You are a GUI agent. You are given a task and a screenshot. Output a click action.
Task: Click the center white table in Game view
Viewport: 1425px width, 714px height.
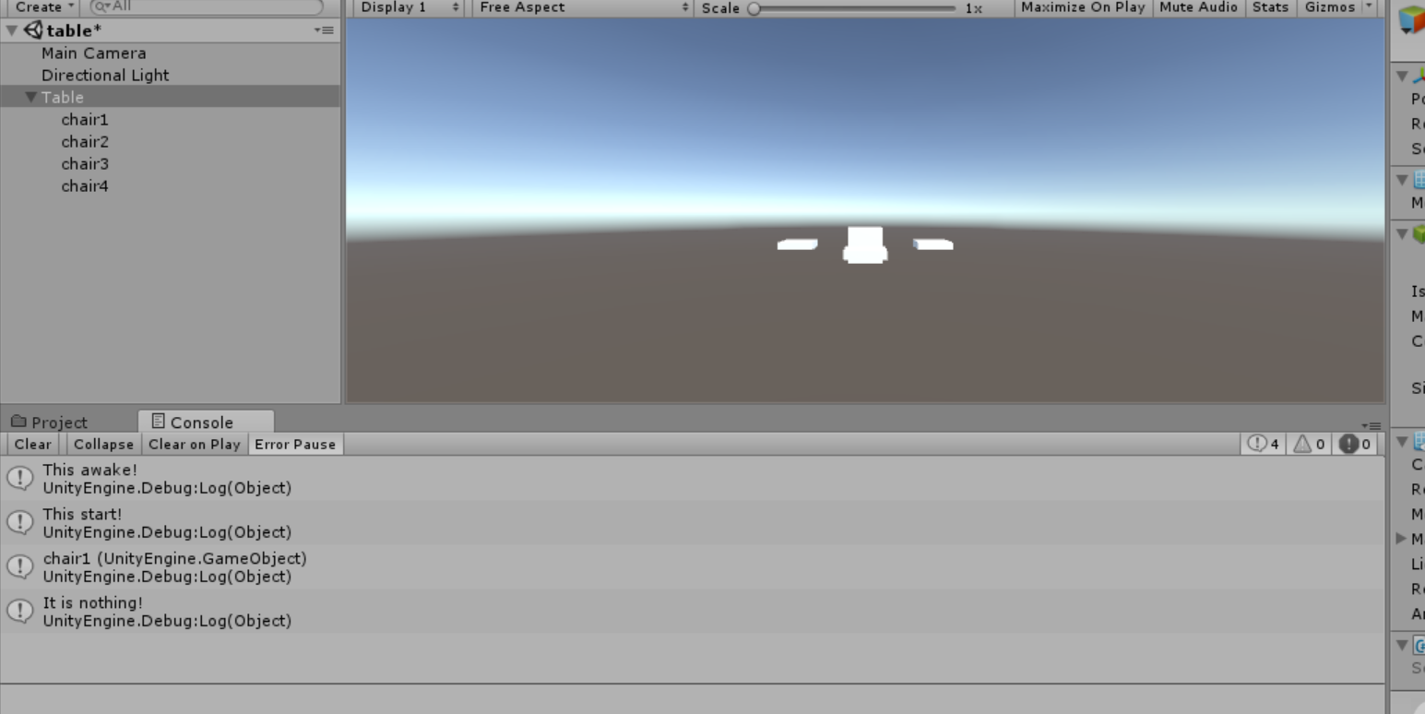[x=865, y=245]
